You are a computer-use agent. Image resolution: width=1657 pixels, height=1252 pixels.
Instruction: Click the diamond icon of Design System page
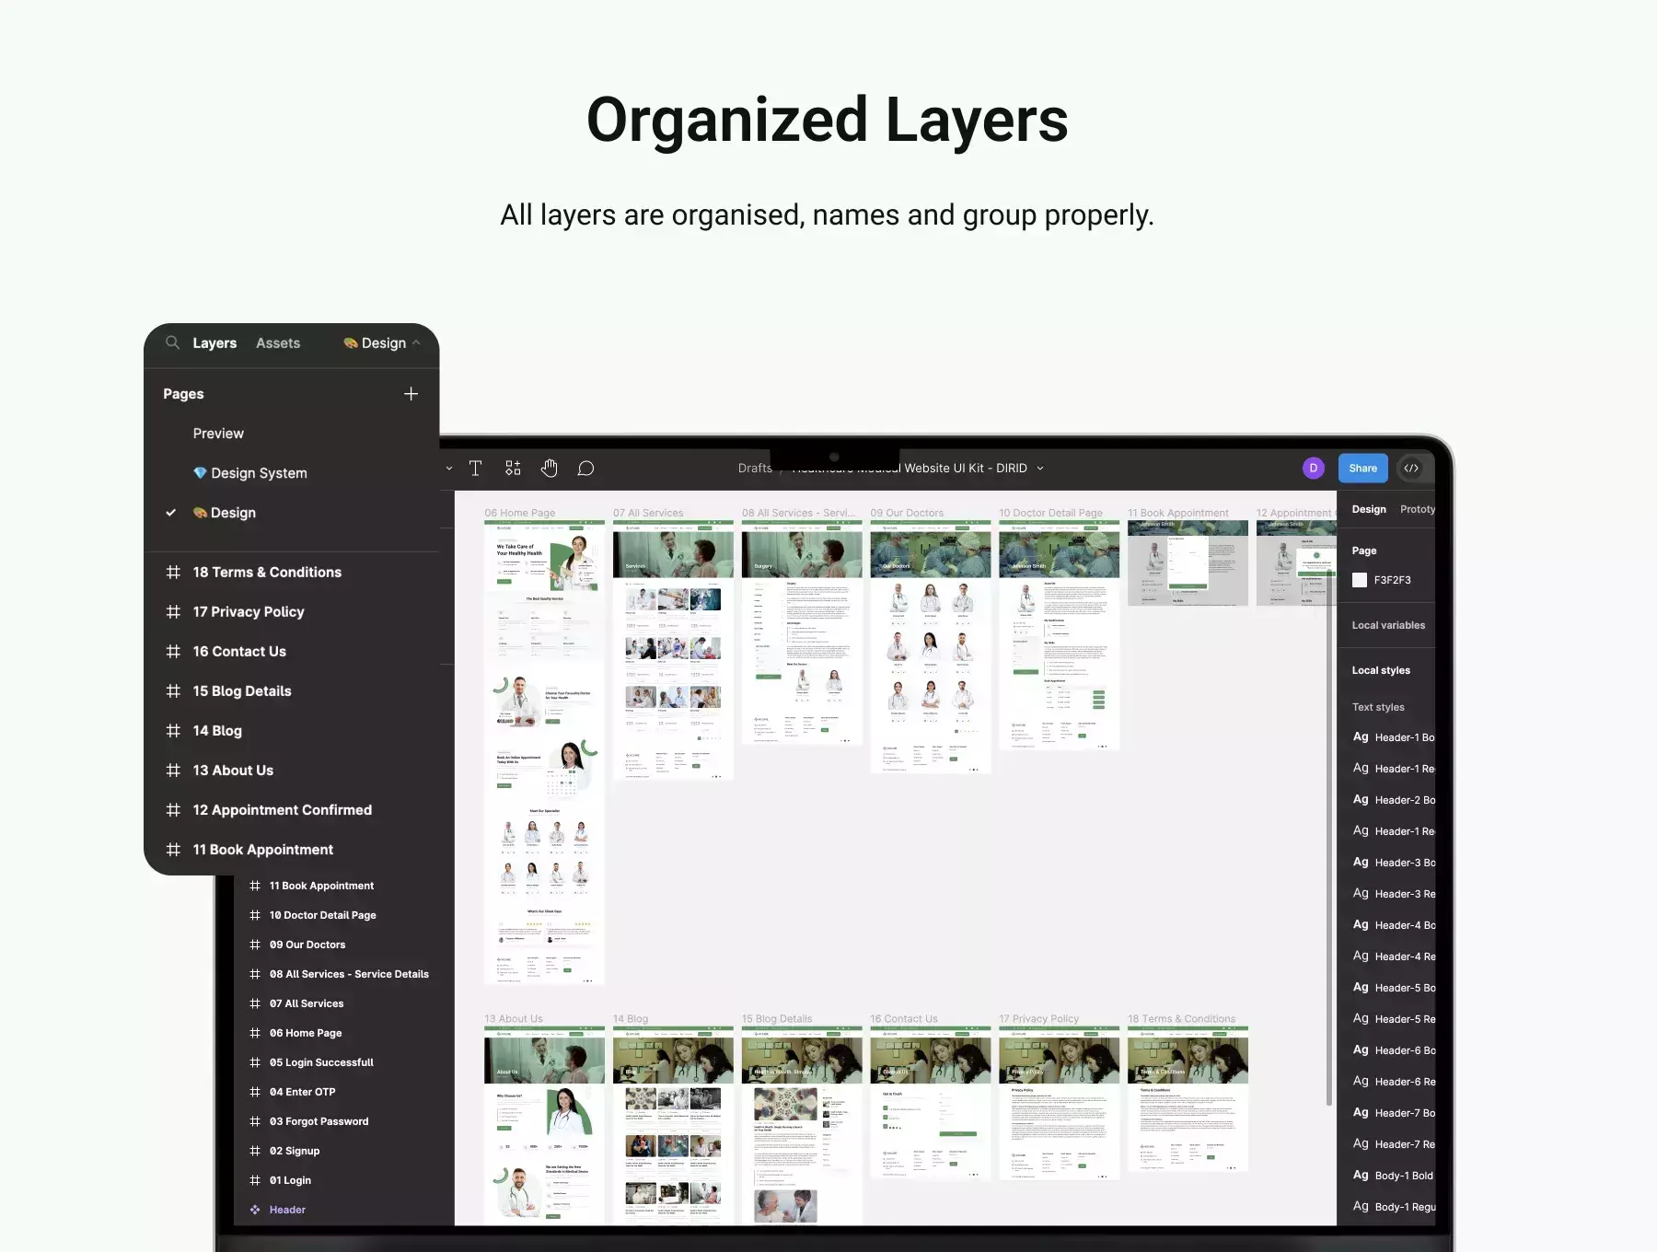(x=200, y=473)
